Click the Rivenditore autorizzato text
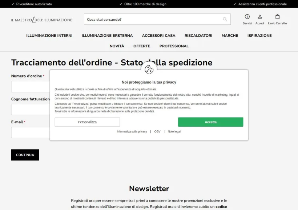The image size is (298, 210). click(x=34, y=4)
